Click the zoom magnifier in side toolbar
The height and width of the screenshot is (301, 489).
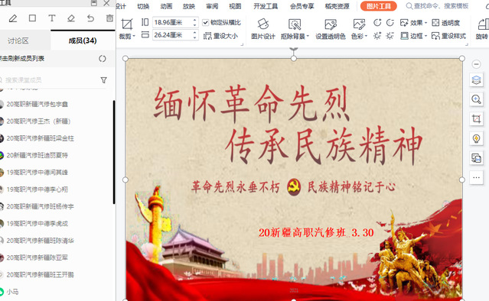476,99
